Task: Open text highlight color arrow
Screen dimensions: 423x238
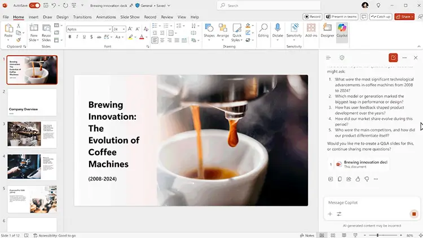Action: 135,37
